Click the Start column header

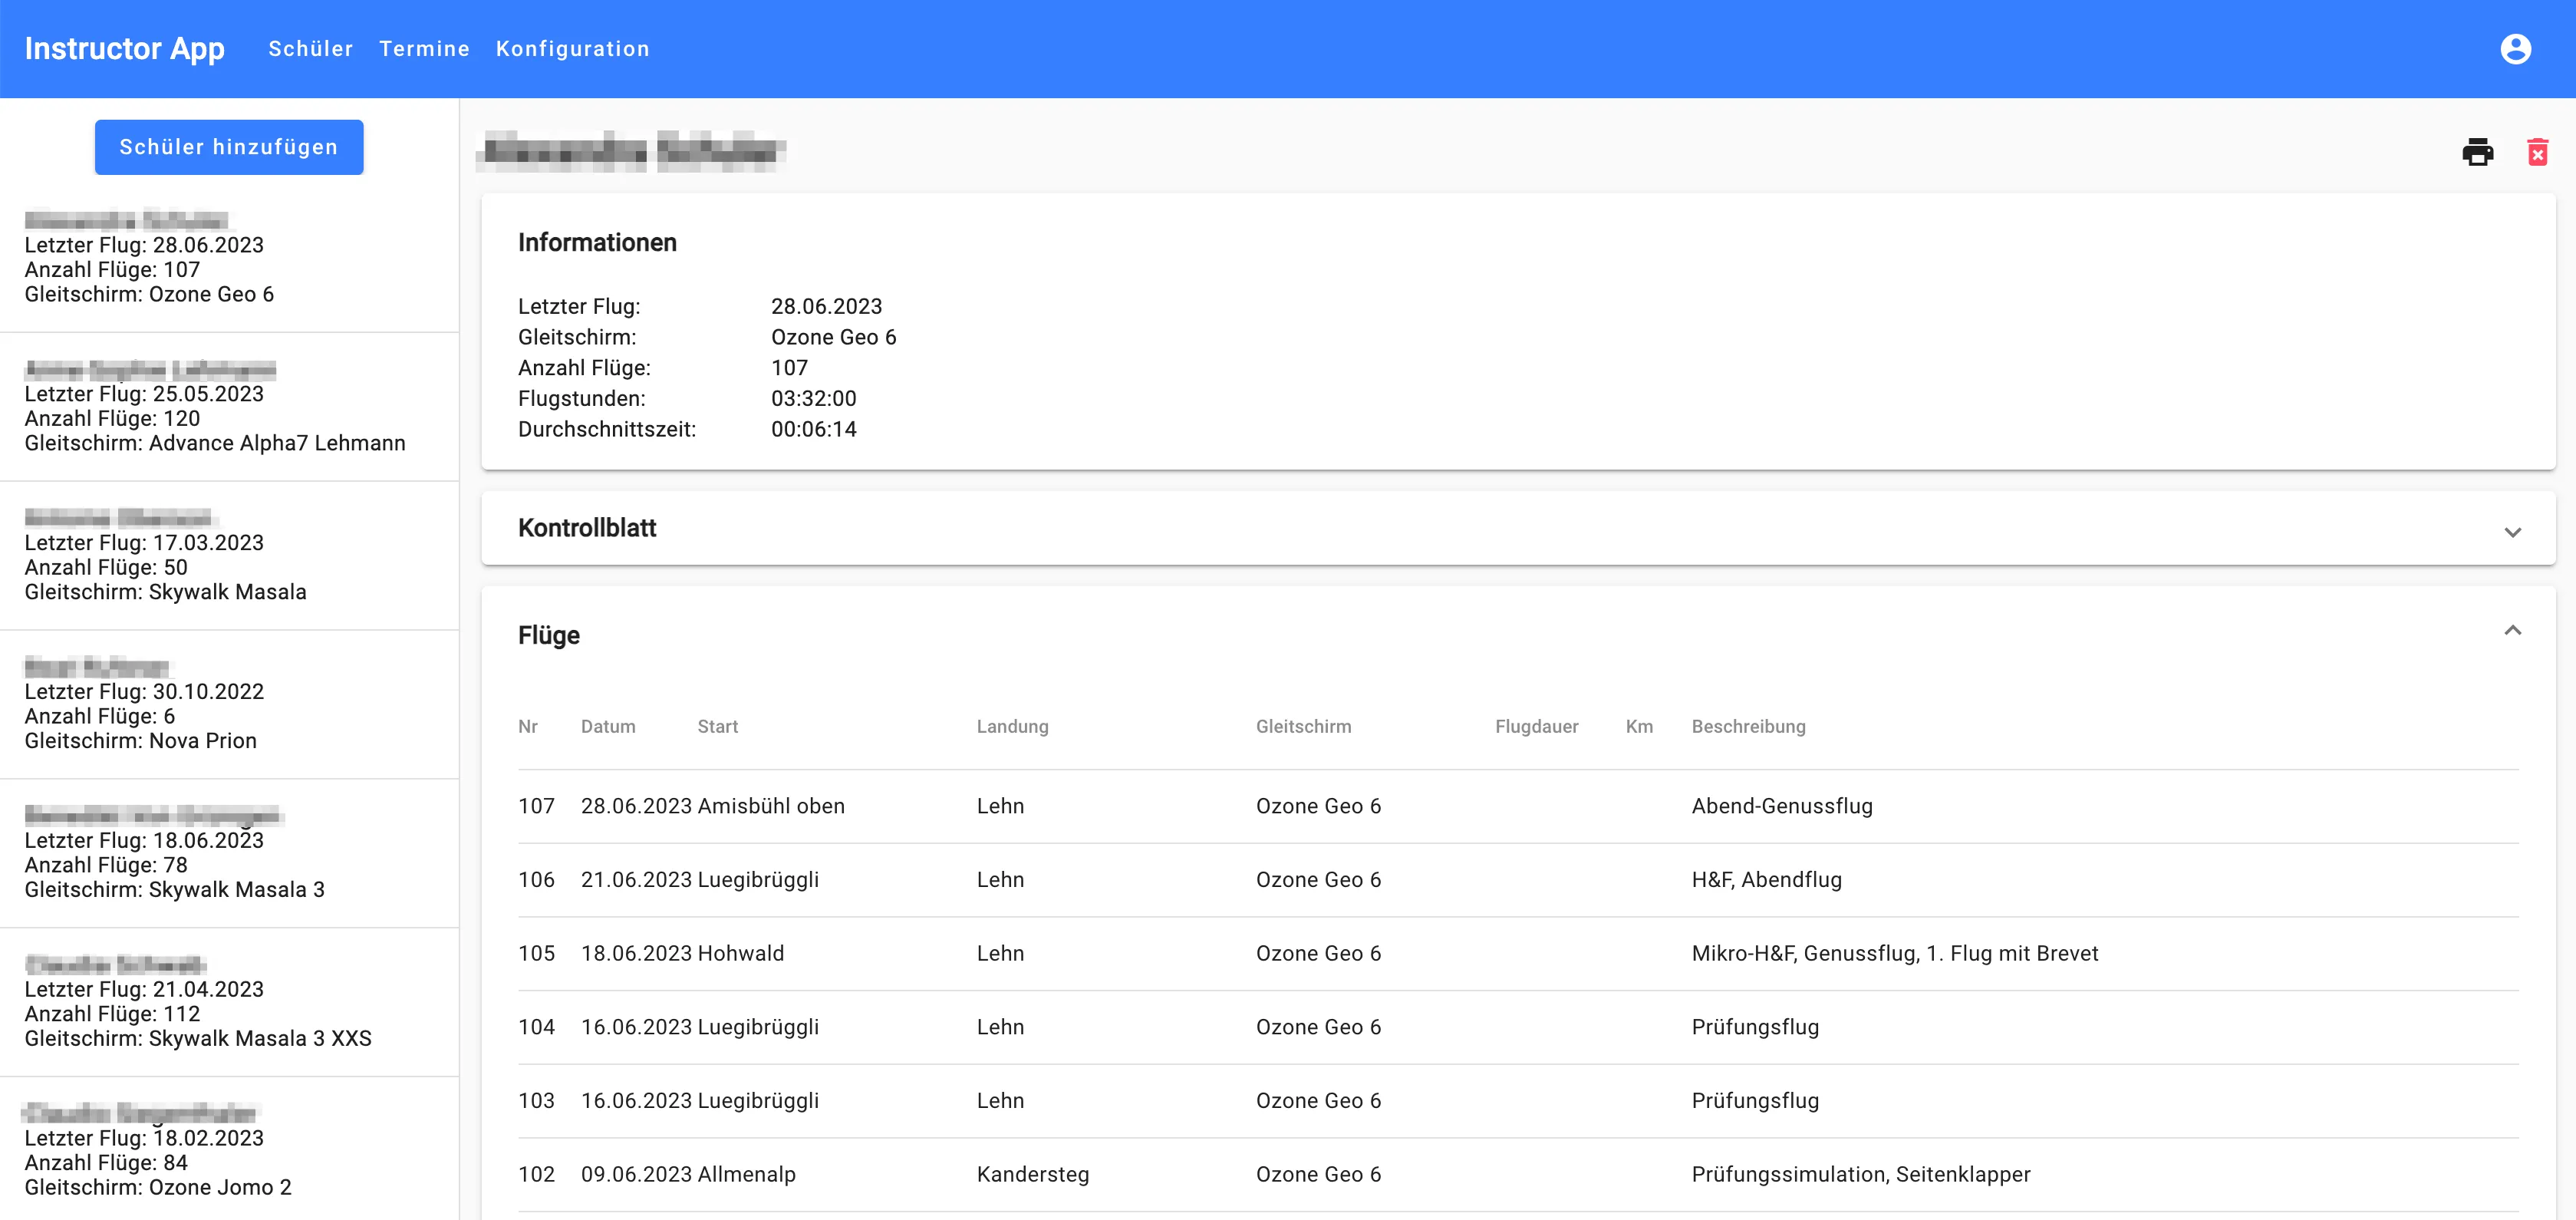click(717, 727)
